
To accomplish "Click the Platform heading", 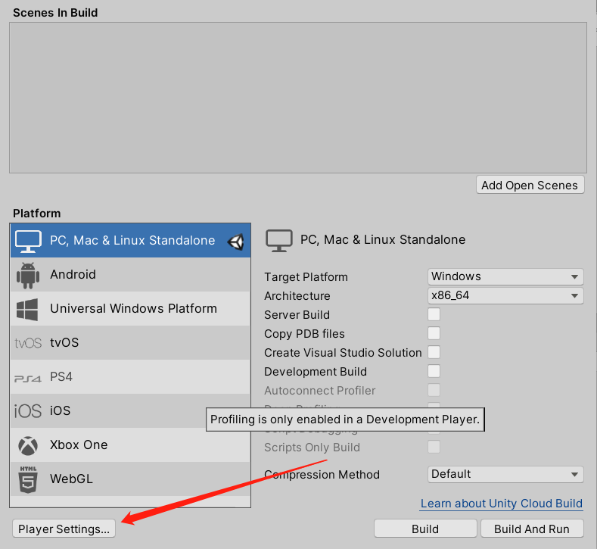I will (36, 213).
